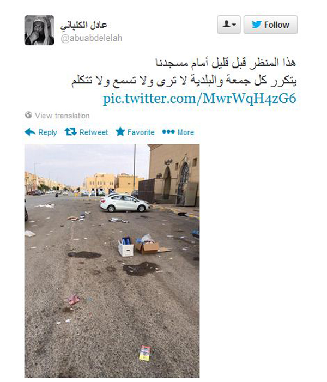Open the profile avatar picture
The image size is (327, 382).
pos(39,30)
